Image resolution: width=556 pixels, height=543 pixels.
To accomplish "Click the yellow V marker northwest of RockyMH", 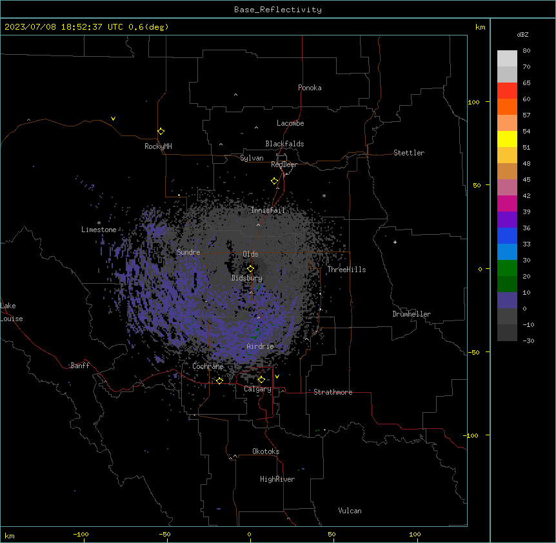I will click(113, 119).
